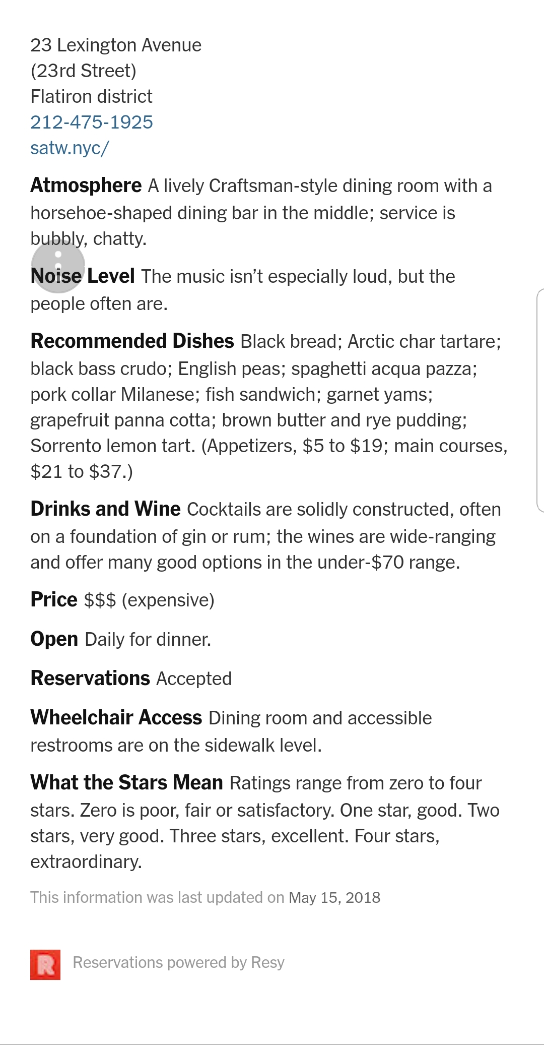This screenshot has height=1045, width=544.
Task: Tap the '(23rd Street)' cross-street text
Action: [84, 71]
